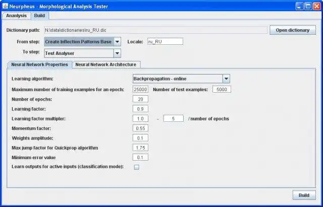323x207 pixels.
Task: Click the Learning factor field 0.9
Action: (140, 109)
